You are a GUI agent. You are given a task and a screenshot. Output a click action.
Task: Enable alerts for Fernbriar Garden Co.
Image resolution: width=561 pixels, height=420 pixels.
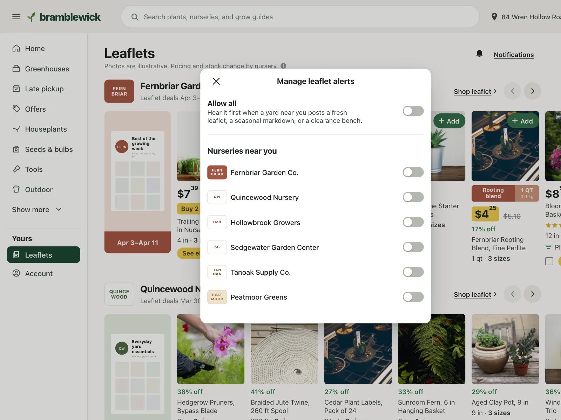click(x=413, y=172)
